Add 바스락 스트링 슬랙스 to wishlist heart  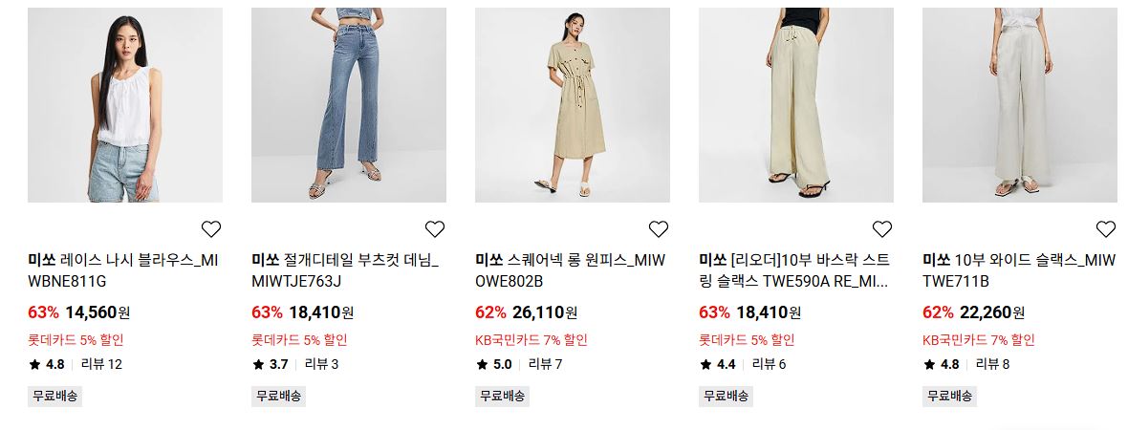point(882,229)
